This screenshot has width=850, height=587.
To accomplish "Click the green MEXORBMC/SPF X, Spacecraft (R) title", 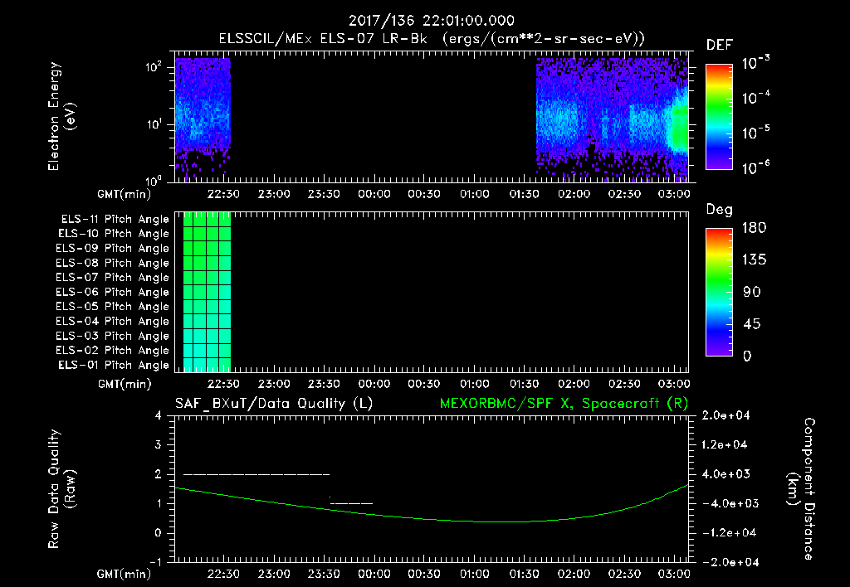I will tap(564, 404).
